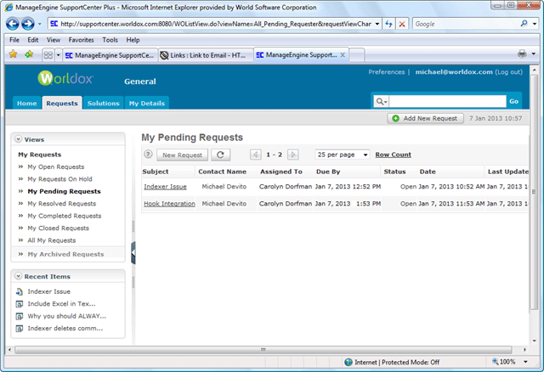This screenshot has height=372, width=544.
Task: Open recent pages dropdown beside Forward arrow
Action: click(x=40, y=24)
